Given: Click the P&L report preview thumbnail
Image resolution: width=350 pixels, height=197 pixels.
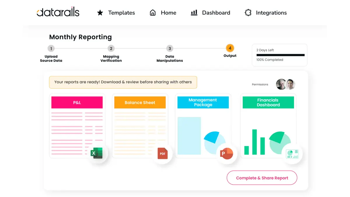Looking at the screenshot, I should (x=77, y=133).
